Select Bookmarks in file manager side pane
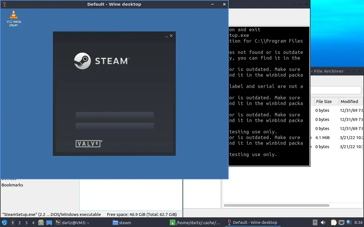This screenshot has width=364, height=227. pyautogui.click(x=12, y=185)
